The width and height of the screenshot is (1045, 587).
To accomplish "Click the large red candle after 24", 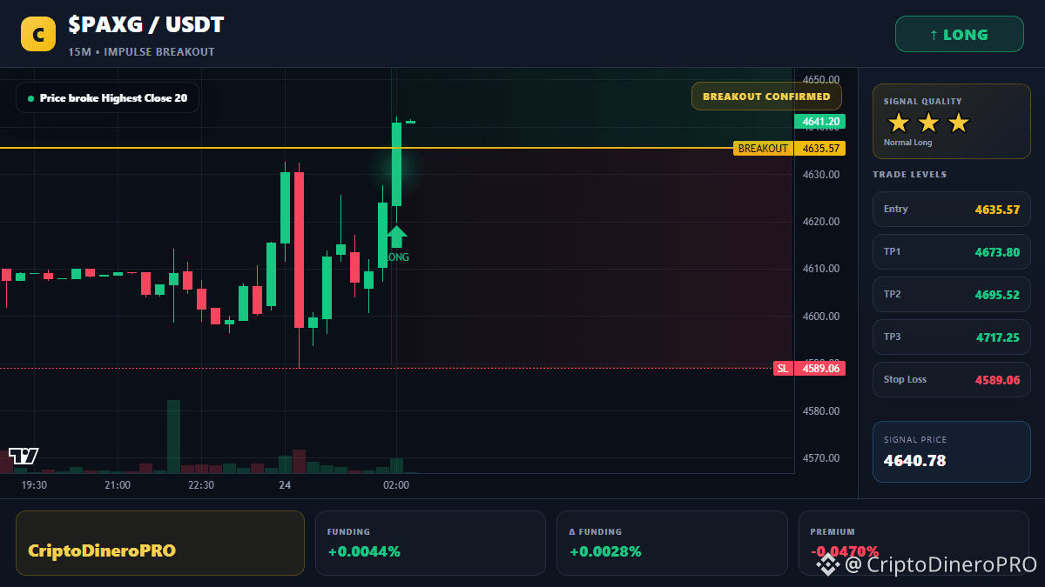I will coord(299,250).
